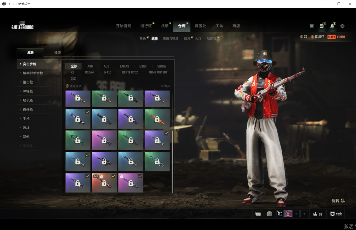Select 手枪 pistol category
The width and height of the screenshot is (356, 230).
click(38, 118)
